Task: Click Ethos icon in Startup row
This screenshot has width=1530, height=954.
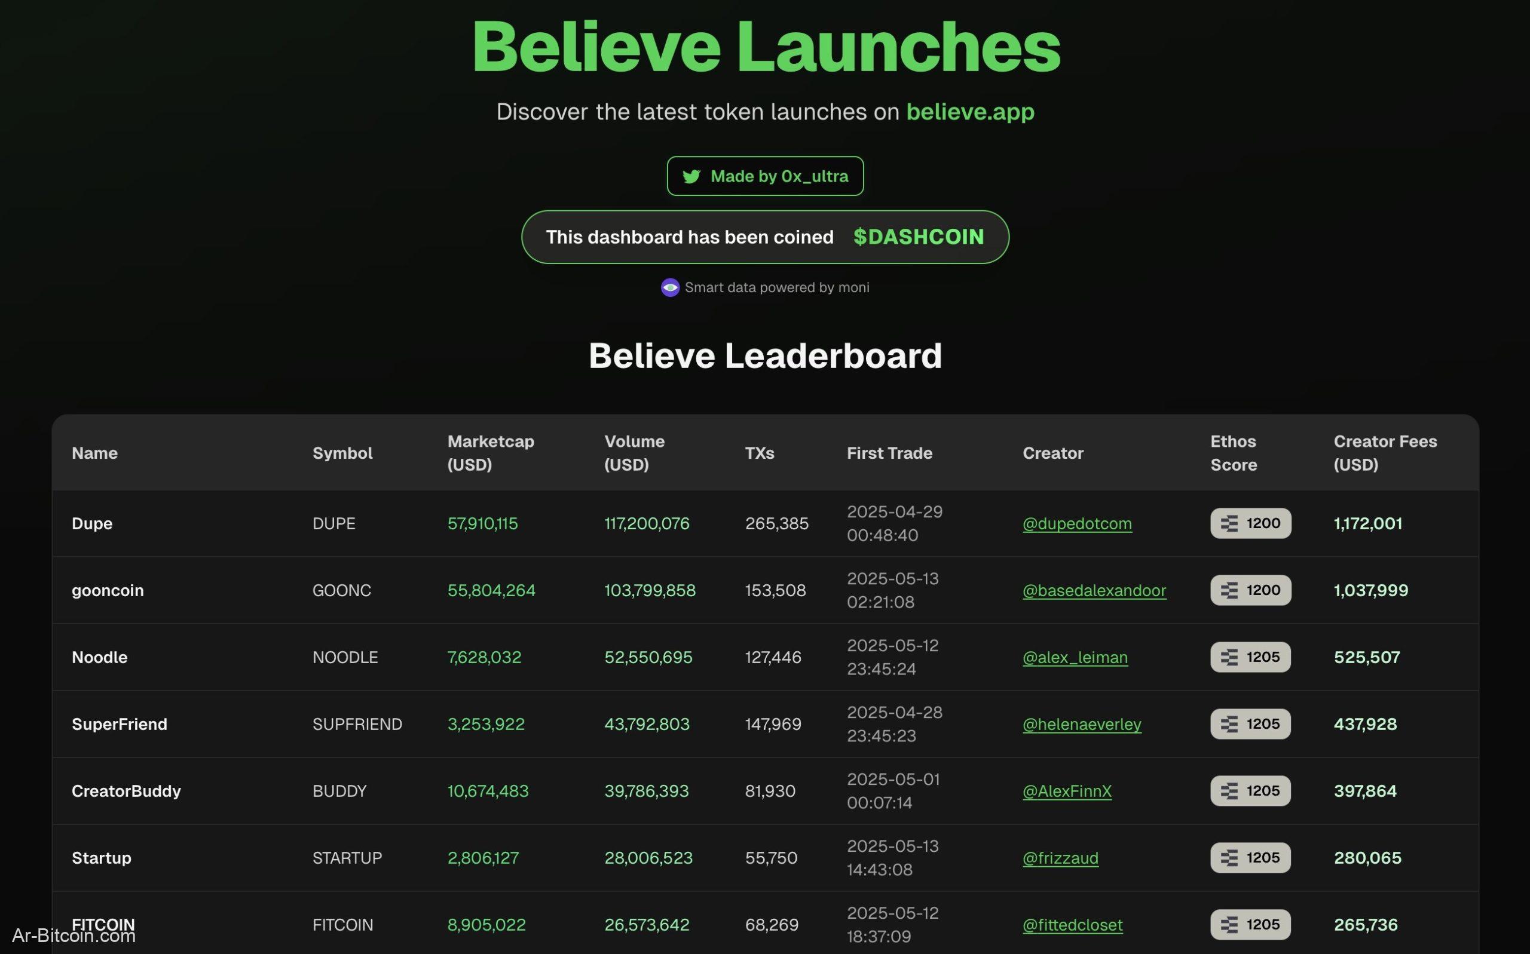Action: click(x=1229, y=858)
